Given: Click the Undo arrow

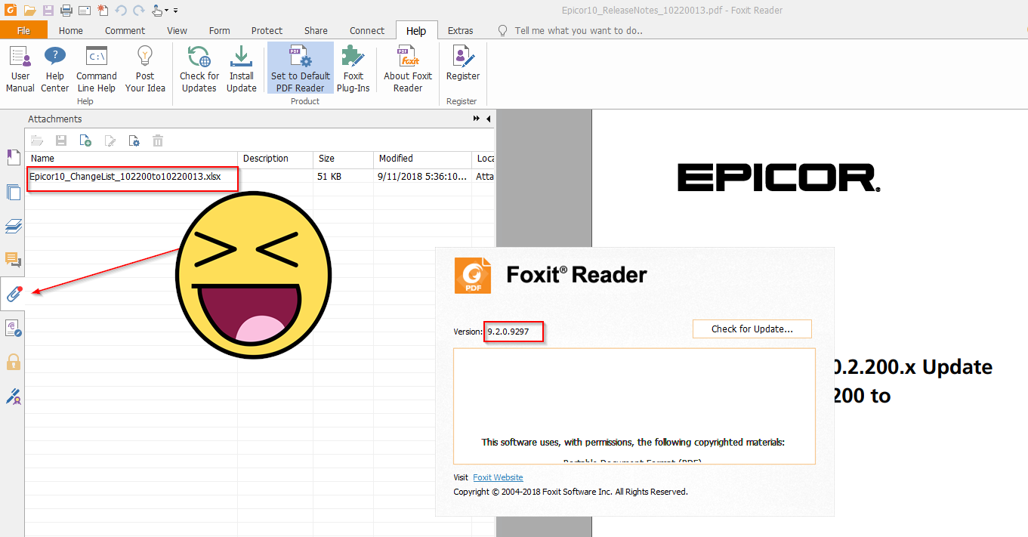Looking at the screenshot, I should point(121,11).
